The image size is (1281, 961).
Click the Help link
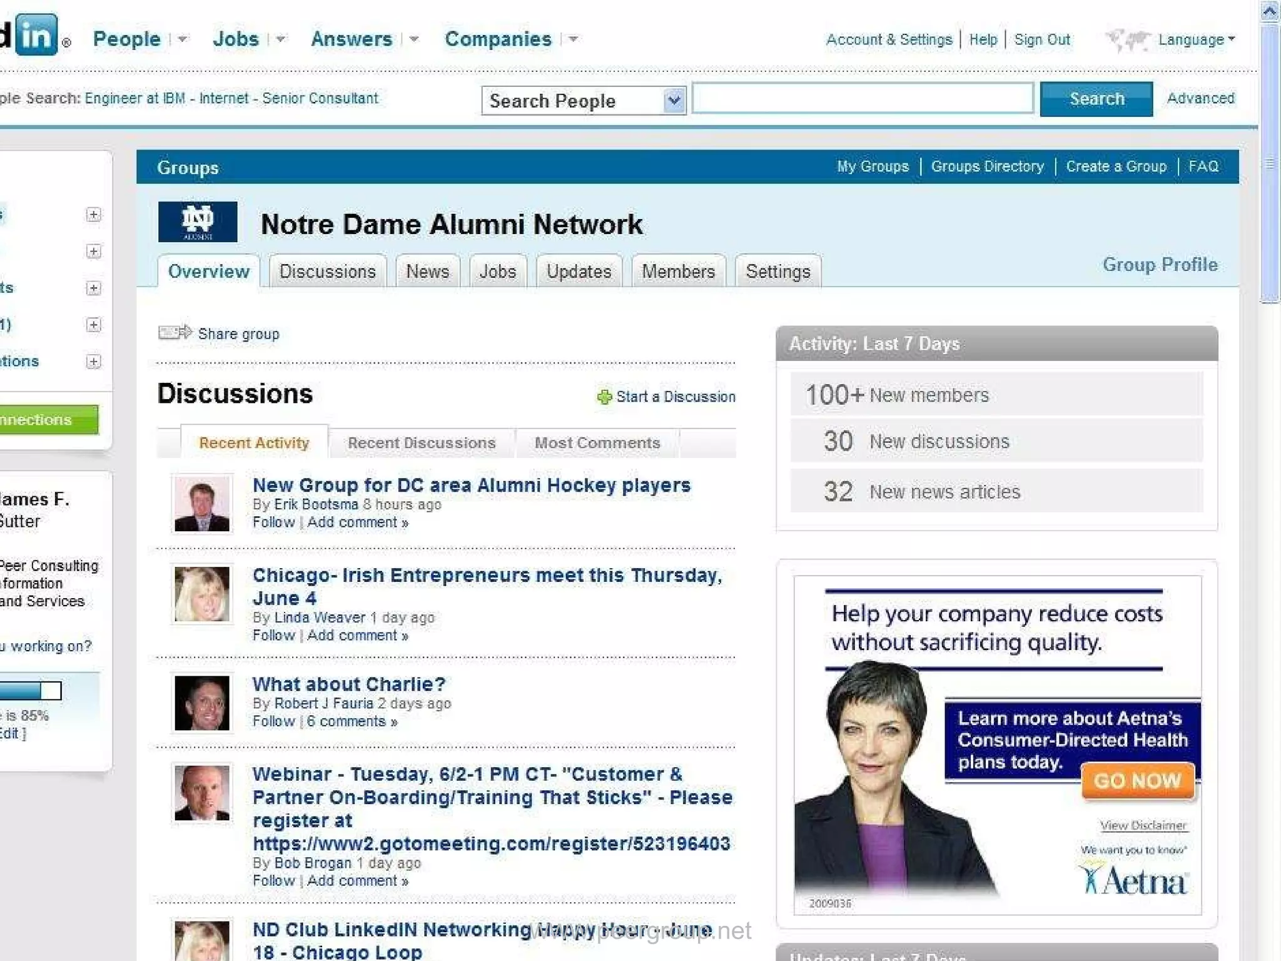click(x=983, y=39)
